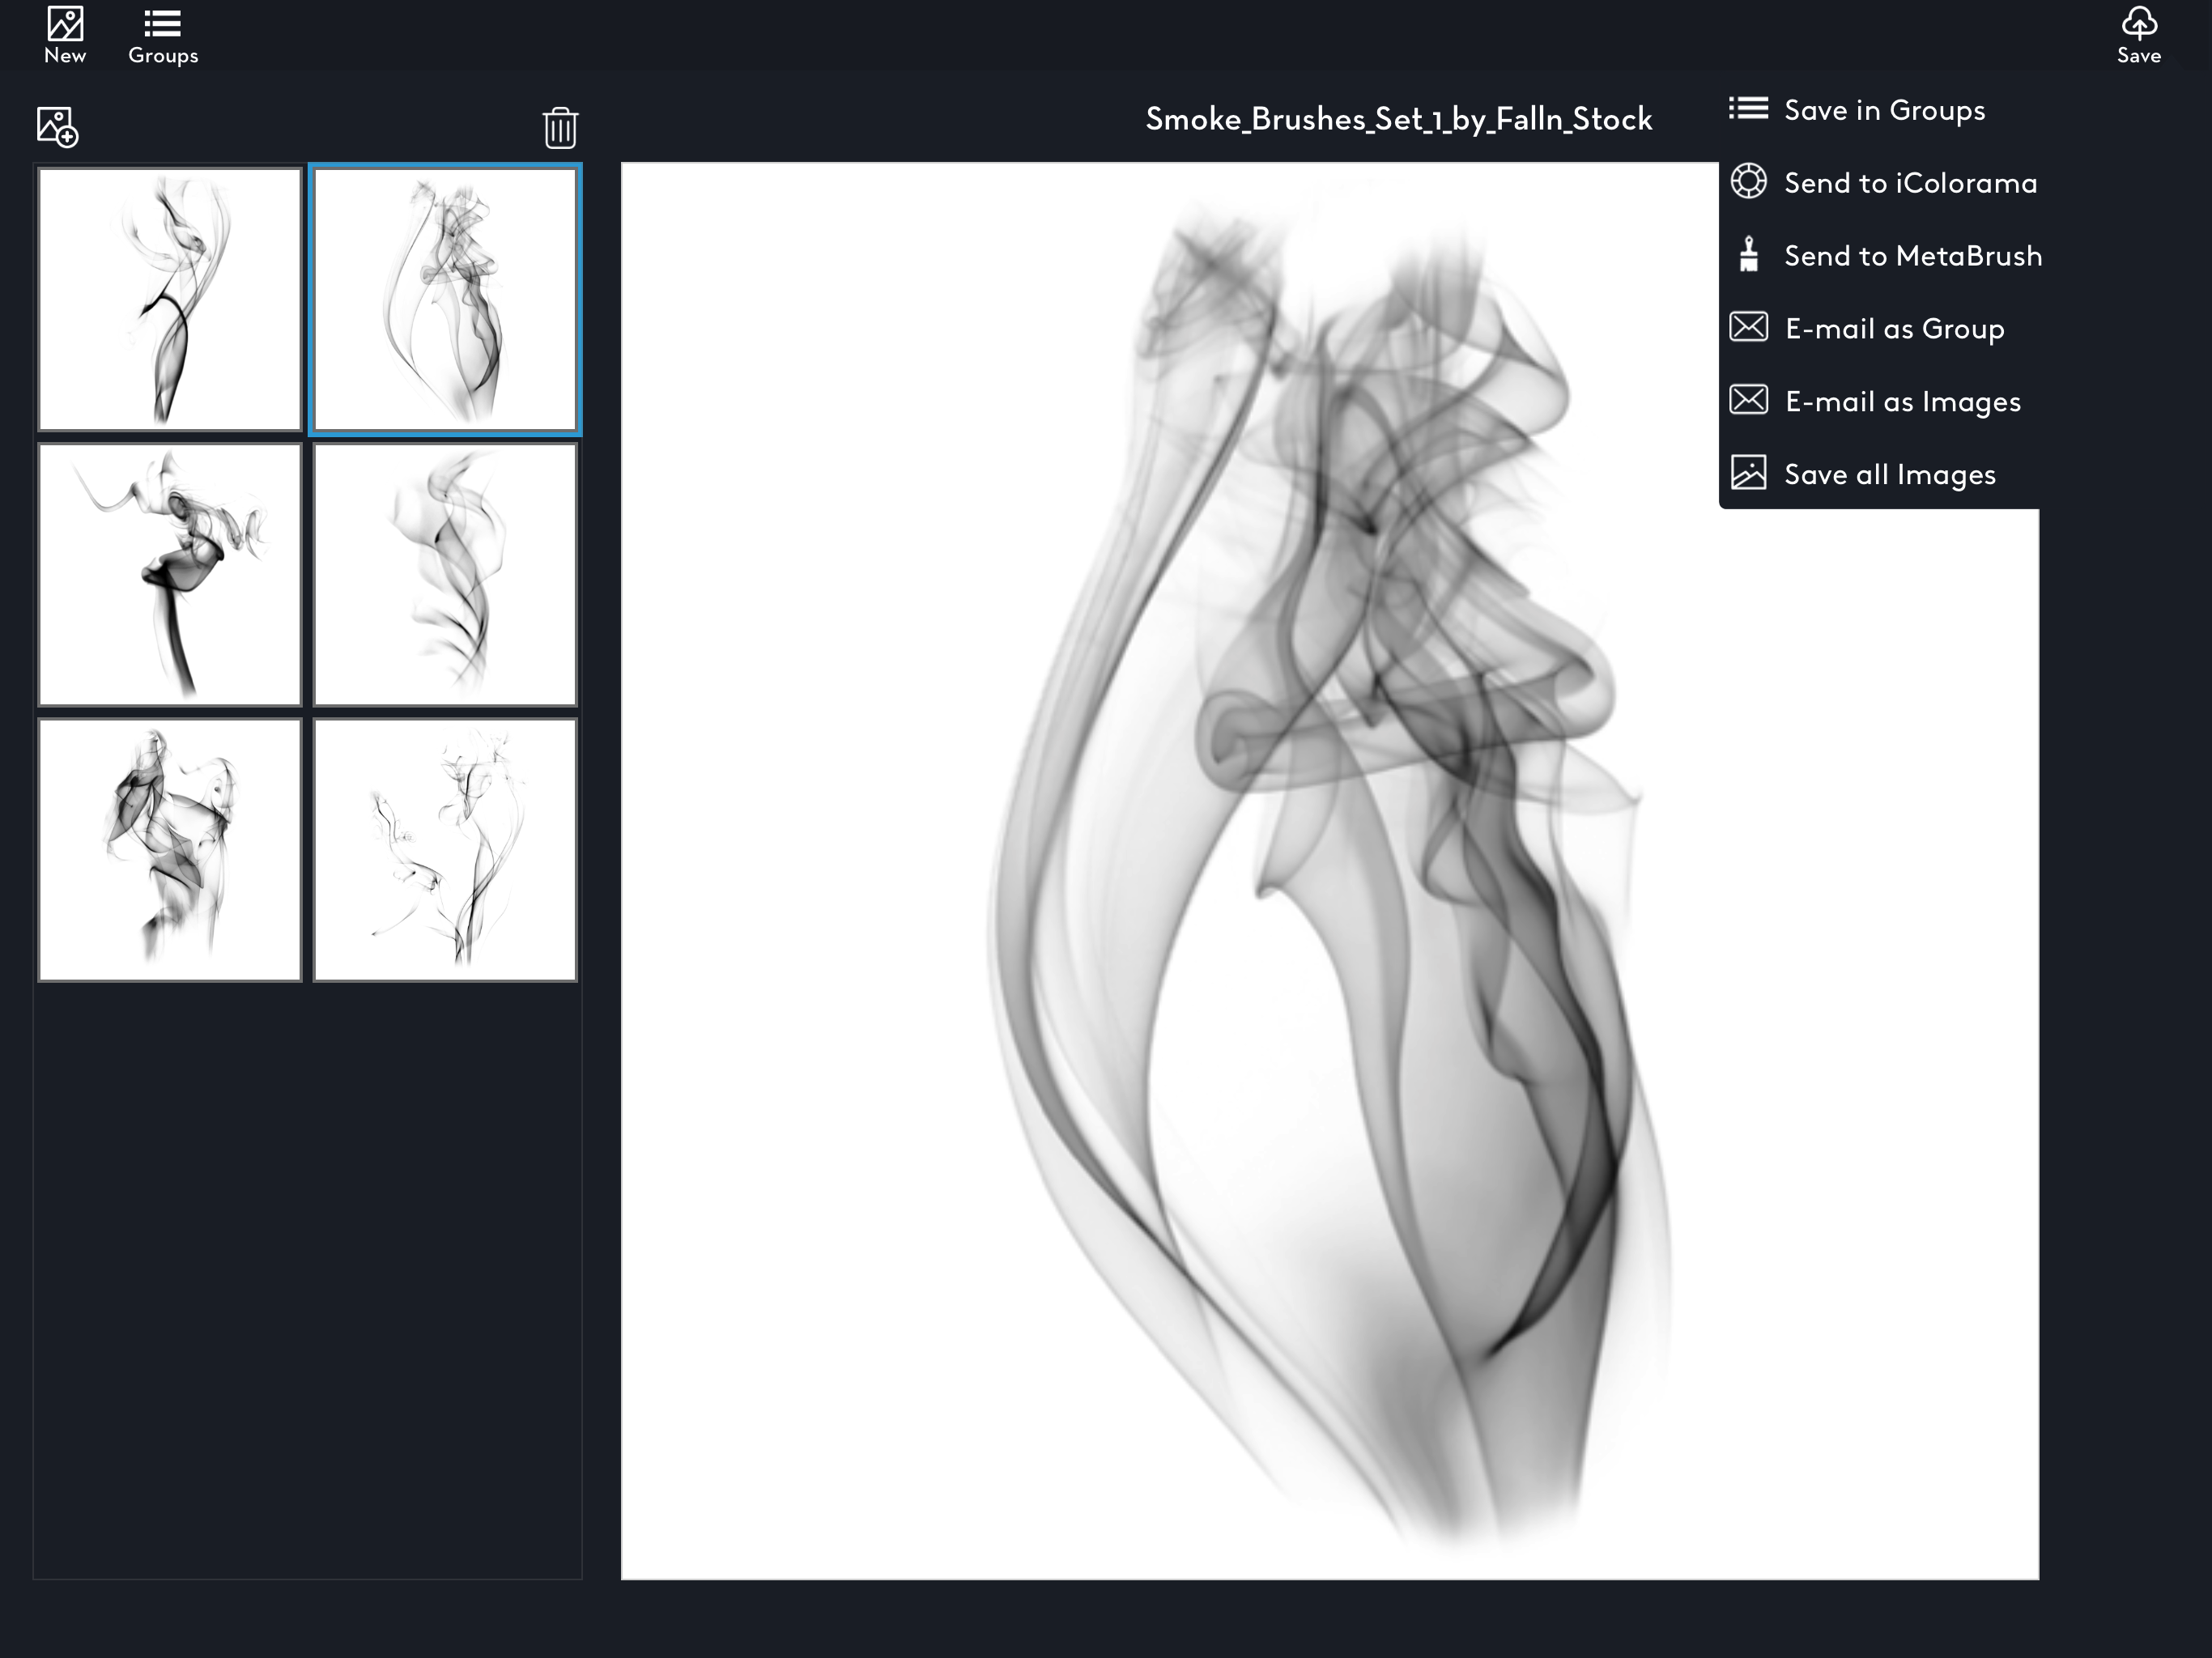
Task: Select the fifth smoke brush thumbnail
Action: pos(170,850)
